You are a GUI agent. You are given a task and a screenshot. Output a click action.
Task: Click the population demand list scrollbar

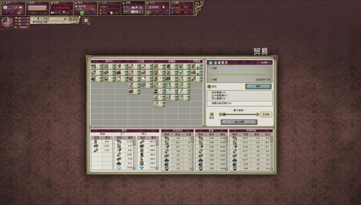(157, 155)
